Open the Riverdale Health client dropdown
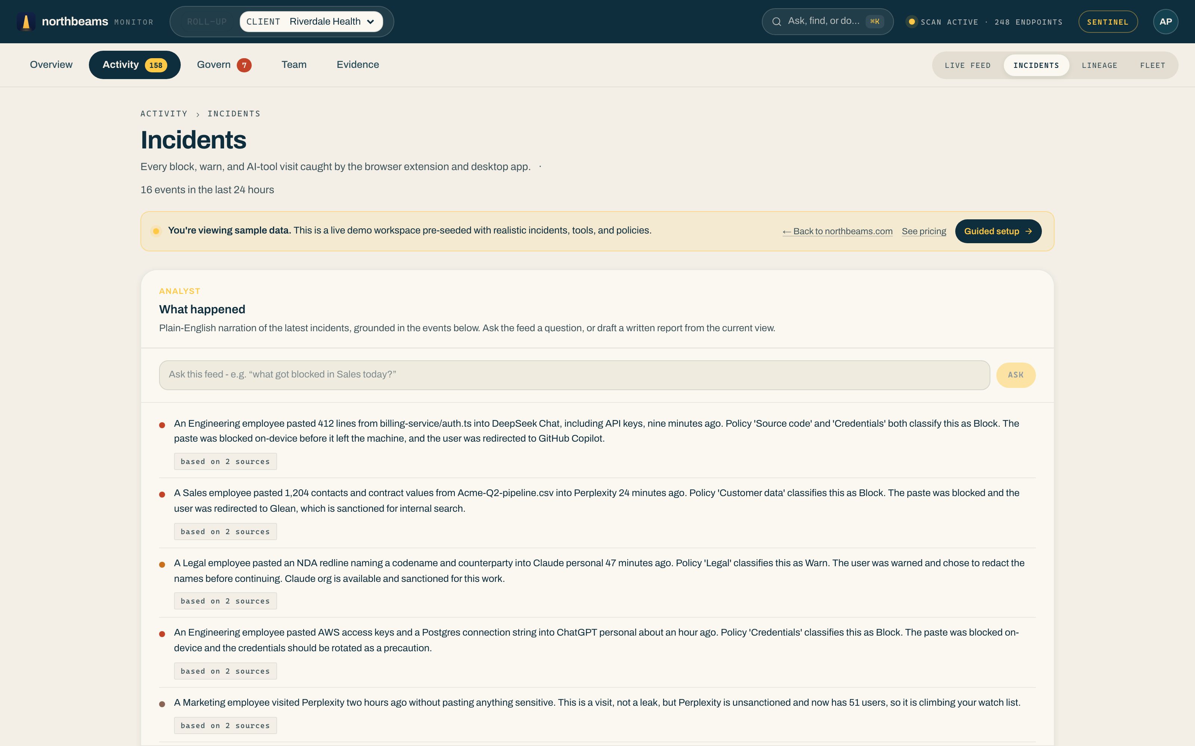Image resolution: width=1195 pixels, height=746 pixels. click(311, 22)
